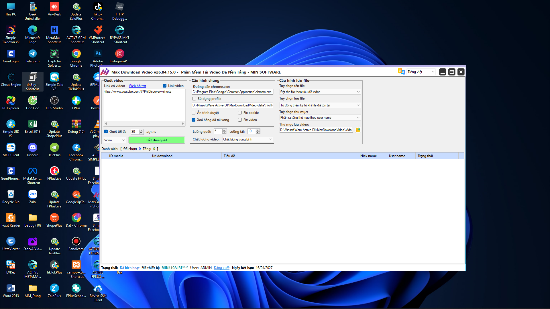Open Word 2013 desktop icon

coord(11,291)
